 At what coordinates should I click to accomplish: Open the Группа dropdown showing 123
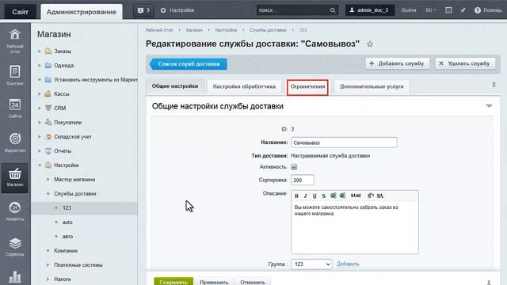point(311,264)
